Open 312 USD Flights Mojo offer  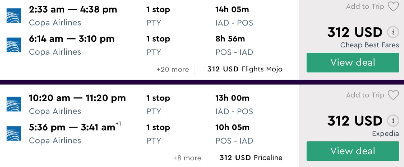[x=245, y=69]
